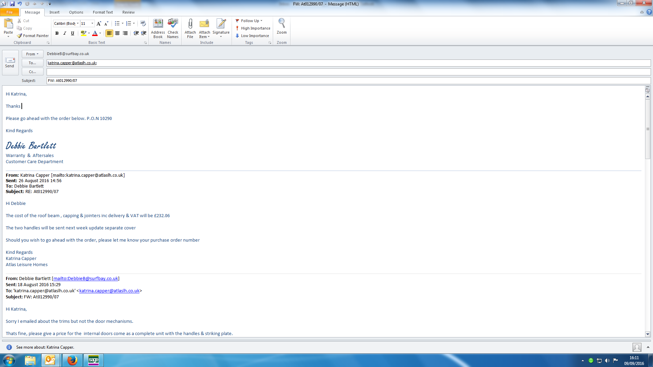Toggle bold formatting
The width and height of the screenshot is (653, 367).
[57, 33]
